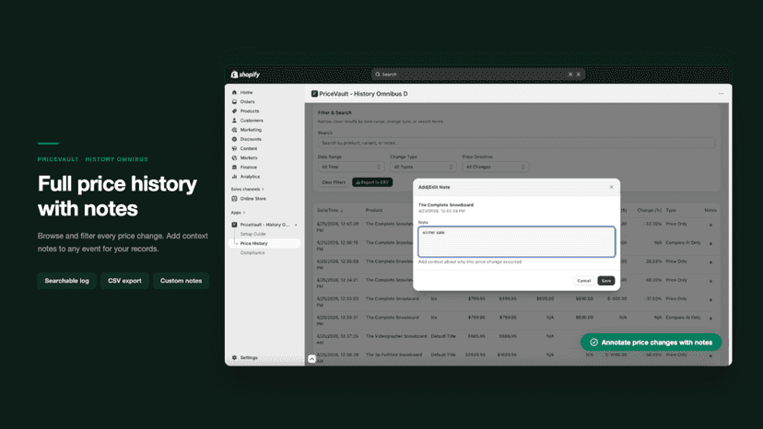Focus the Note text area containing 'winter sale'
Image resolution: width=763 pixels, height=429 pixels.
tap(516, 242)
